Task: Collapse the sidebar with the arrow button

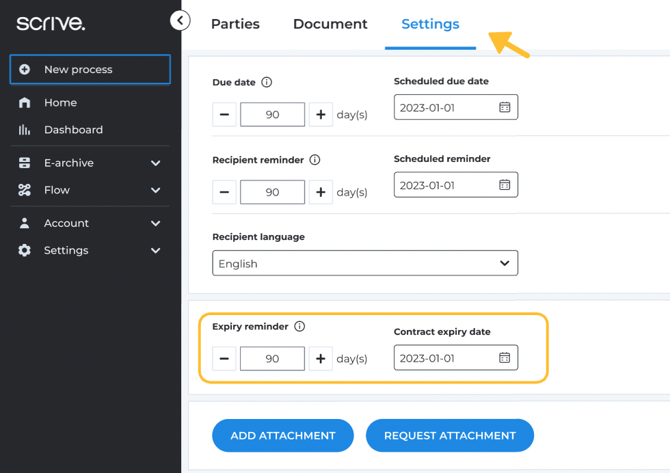Action: pos(180,21)
